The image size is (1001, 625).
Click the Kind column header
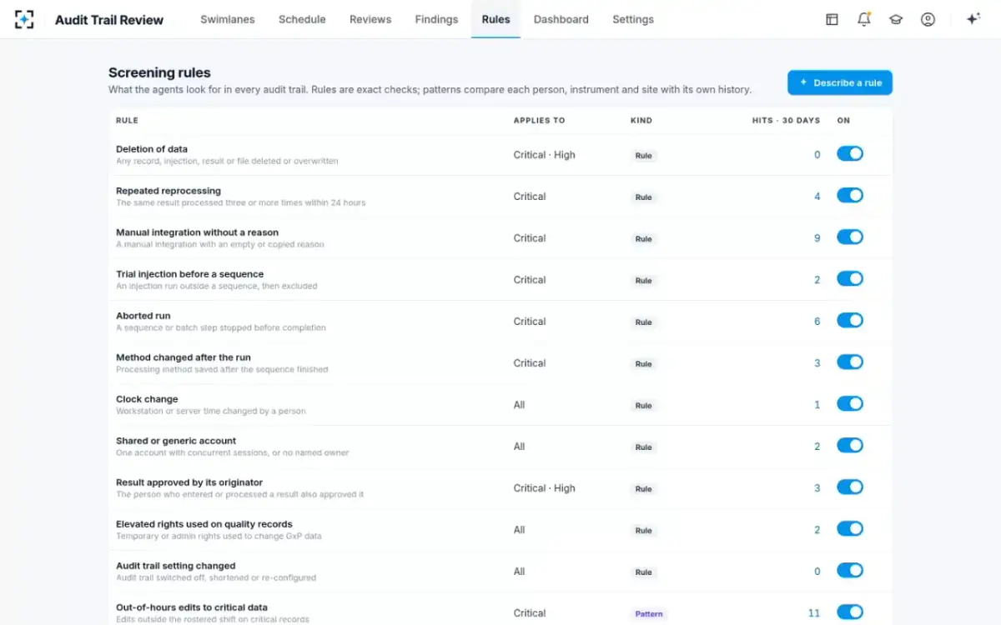click(x=641, y=121)
